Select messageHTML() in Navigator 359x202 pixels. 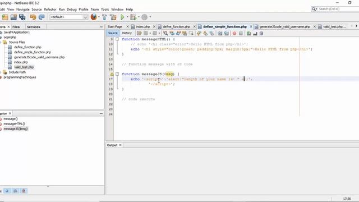point(14,124)
